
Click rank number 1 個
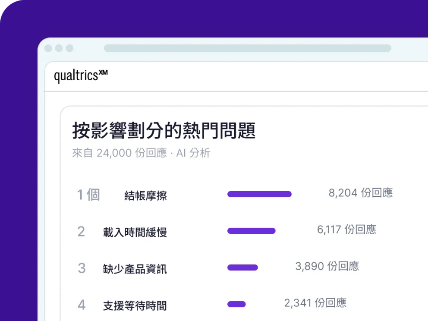[x=88, y=195]
